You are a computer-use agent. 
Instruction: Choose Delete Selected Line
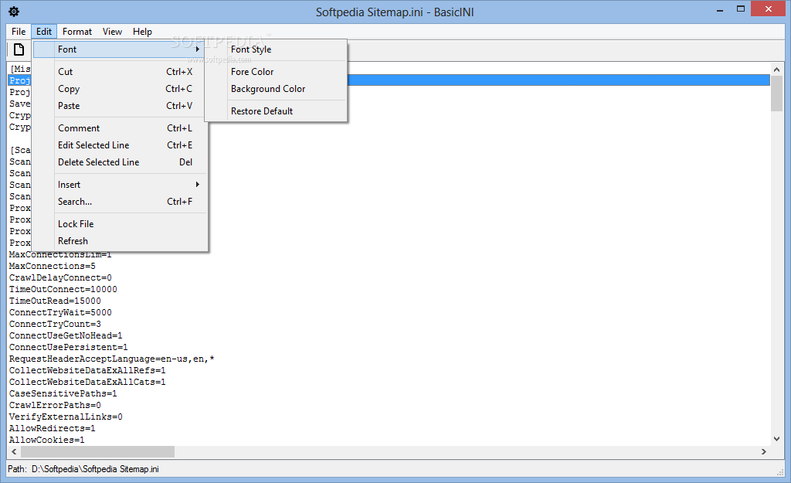pos(120,162)
